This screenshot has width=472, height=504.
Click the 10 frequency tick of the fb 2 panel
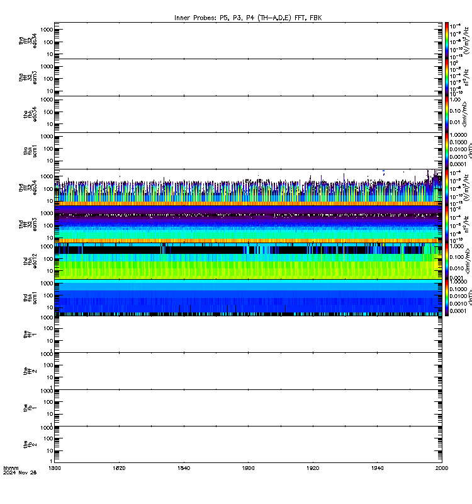[x=50, y=450]
